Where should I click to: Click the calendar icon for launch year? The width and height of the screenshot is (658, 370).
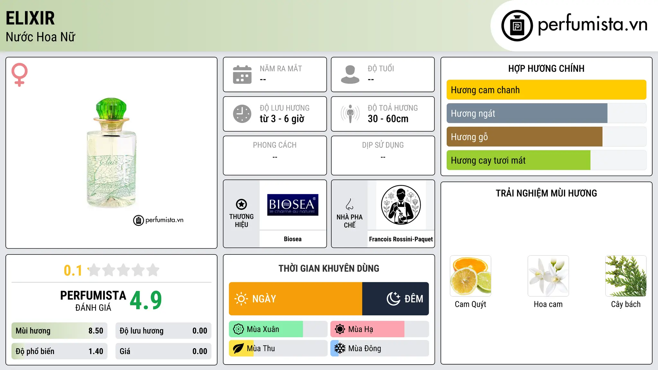(x=242, y=75)
